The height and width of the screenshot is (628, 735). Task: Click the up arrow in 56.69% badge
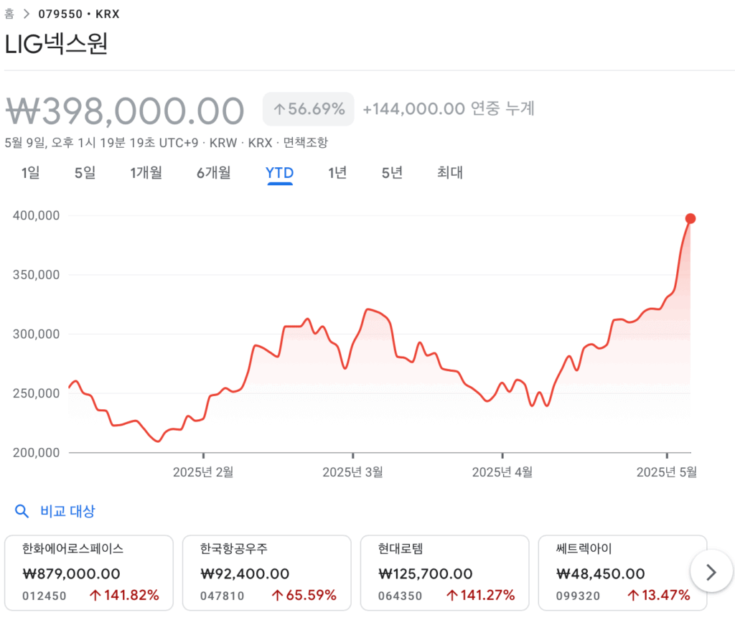point(279,109)
